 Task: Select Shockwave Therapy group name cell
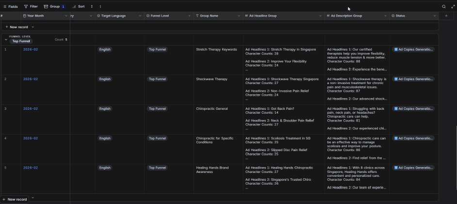pyautogui.click(x=218, y=90)
